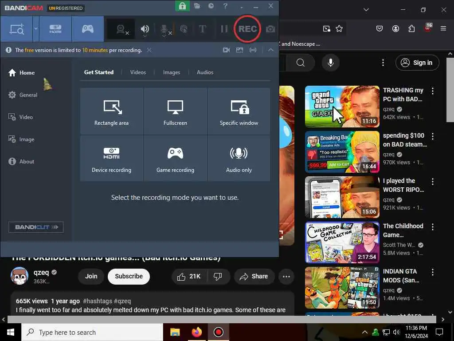Open Firefox list all tabs chevron

pyautogui.click(x=366, y=10)
